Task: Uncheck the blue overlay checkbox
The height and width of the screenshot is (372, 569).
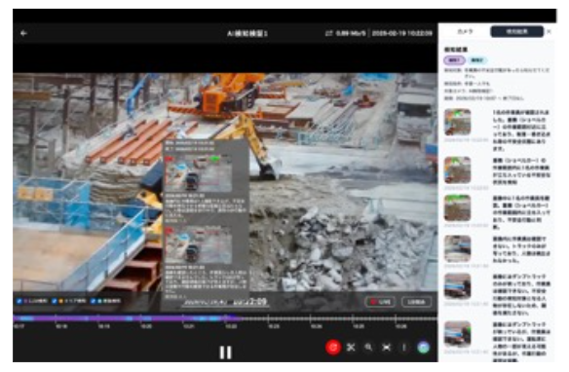Action: (94, 301)
